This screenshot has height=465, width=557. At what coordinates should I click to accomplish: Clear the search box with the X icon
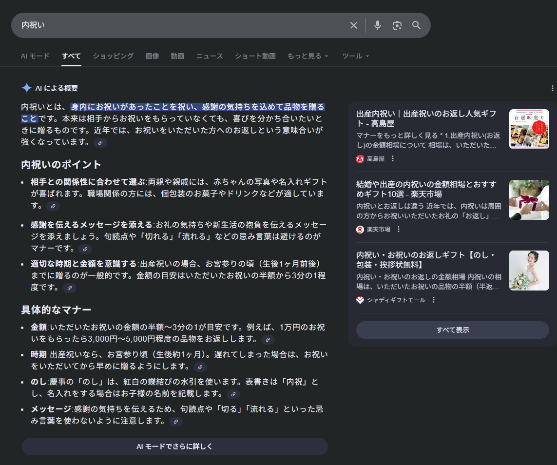pyautogui.click(x=354, y=25)
